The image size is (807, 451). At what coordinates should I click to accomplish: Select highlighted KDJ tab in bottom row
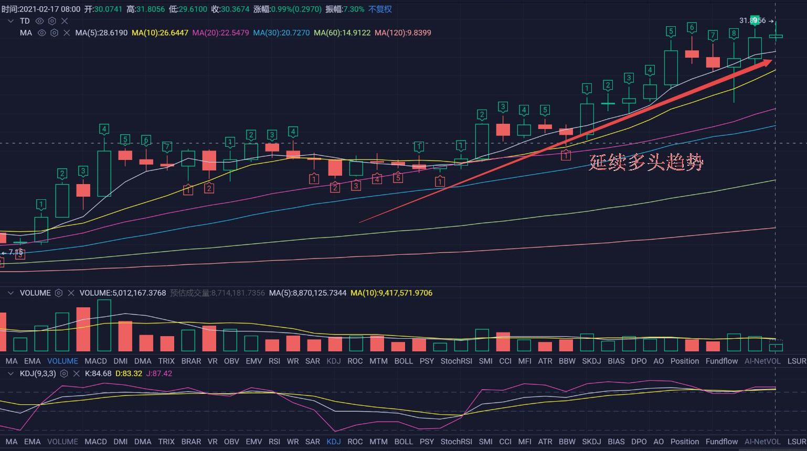pyautogui.click(x=334, y=442)
